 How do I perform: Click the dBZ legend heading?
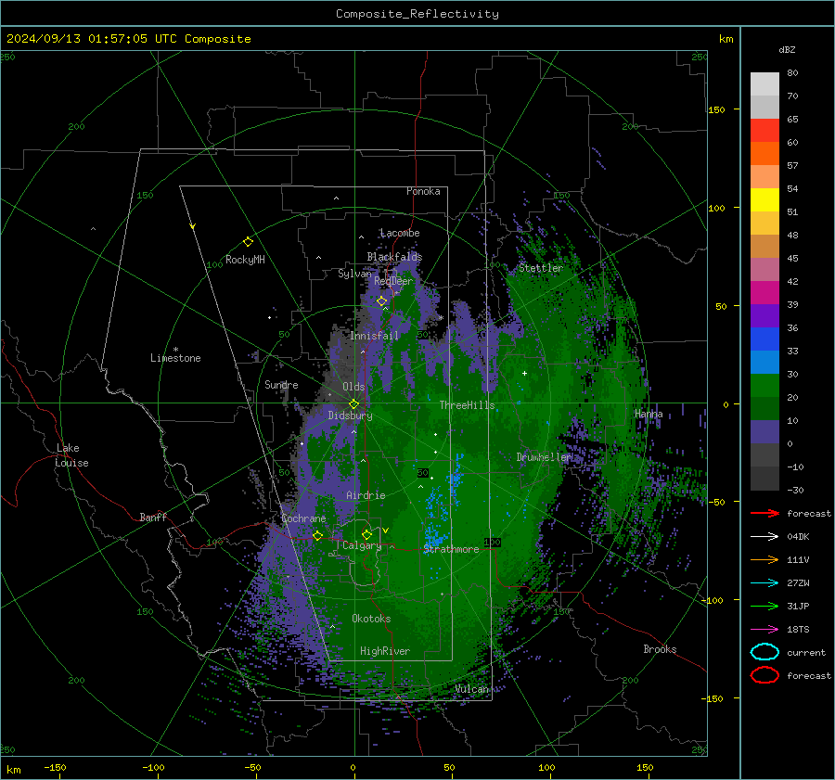point(787,50)
